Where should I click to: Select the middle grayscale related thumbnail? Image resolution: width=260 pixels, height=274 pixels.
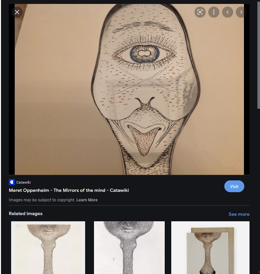tap(129, 247)
